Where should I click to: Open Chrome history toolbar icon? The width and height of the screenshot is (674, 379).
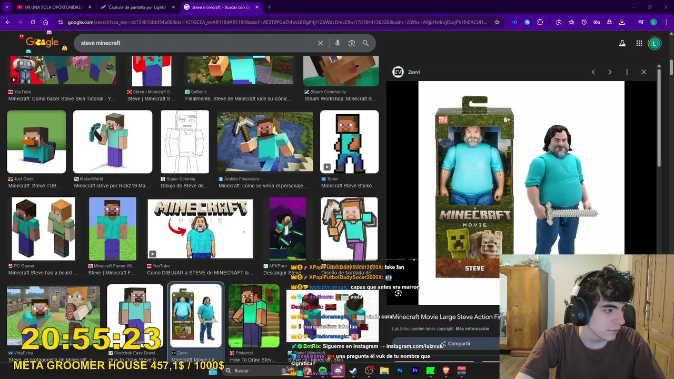tap(584, 22)
